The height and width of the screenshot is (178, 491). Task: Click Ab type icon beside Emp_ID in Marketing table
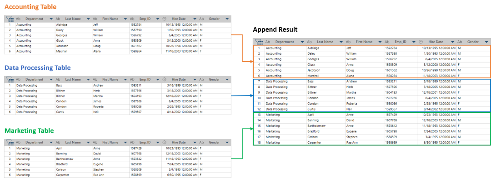coord(132,143)
